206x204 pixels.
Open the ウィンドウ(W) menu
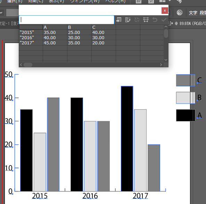85,1
